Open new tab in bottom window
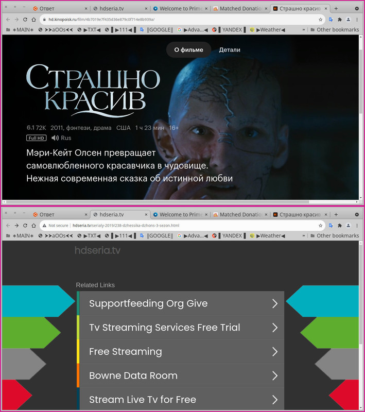This screenshot has width=365, height=412. (x=336, y=214)
